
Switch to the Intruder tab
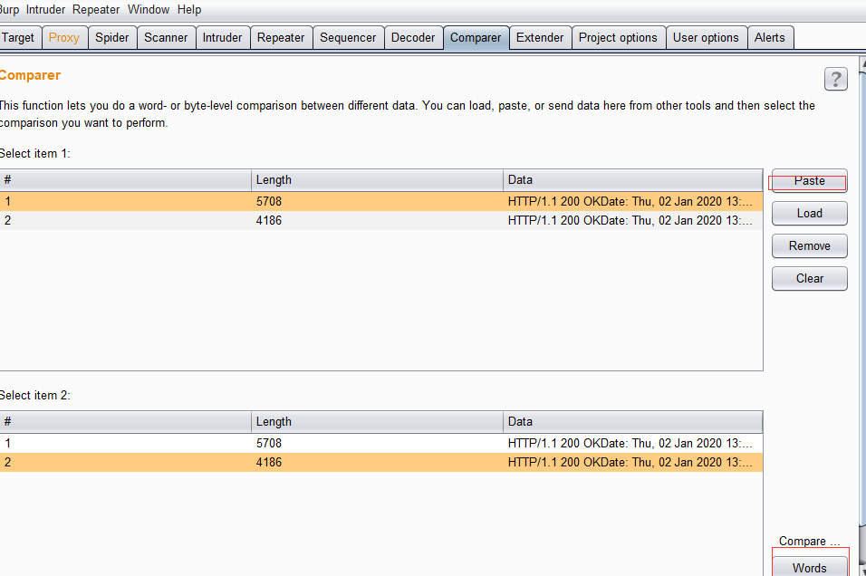click(x=223, y=37)
